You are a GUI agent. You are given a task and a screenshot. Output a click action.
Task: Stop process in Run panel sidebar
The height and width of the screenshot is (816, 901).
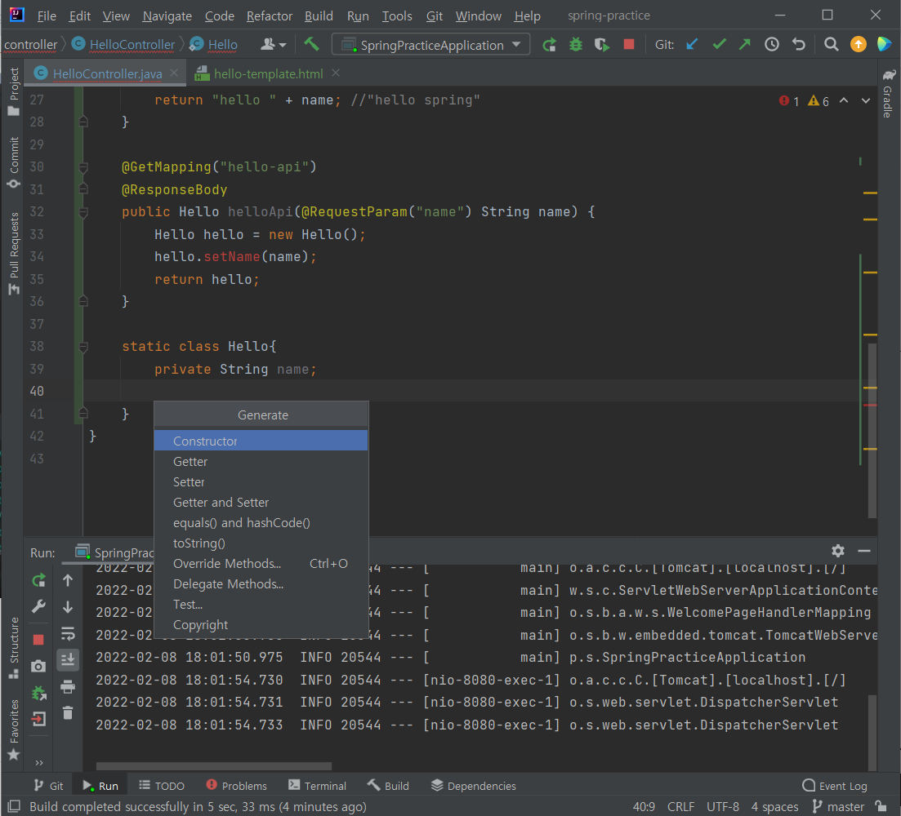click(38, 639)
